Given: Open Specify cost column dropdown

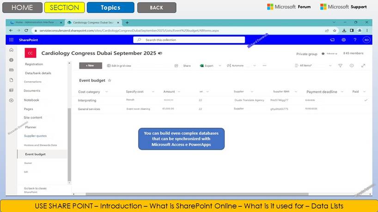Looking at the screenshot, I should pyautogui.click(x=153, y=92).
